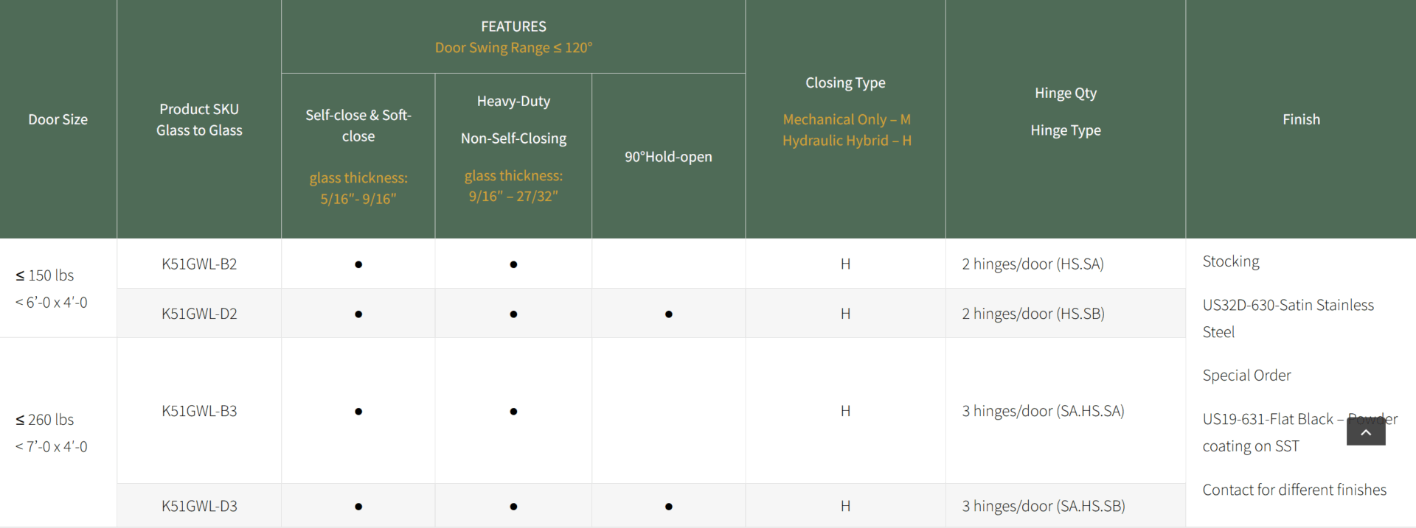The width and height of the screenshot is (1416, 528).
Task: Click the K51GWL-B2 product SKU
Action: pyautogui.click(x=199, y=264)
